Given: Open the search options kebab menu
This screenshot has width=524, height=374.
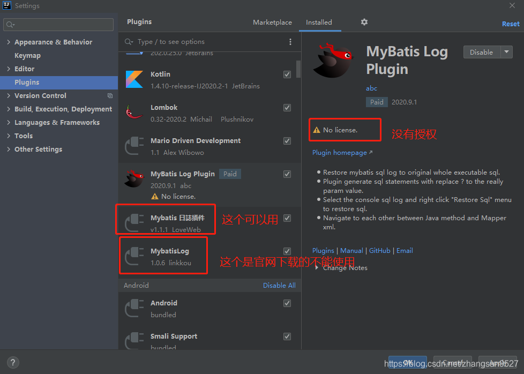Looking at the screenshot, I should 290,41.
